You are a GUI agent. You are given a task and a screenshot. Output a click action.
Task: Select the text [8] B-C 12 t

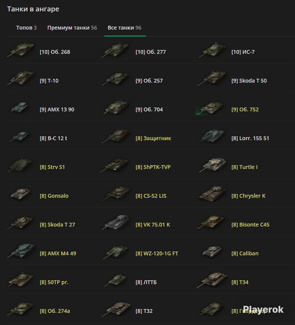click(x=53, y=139)
